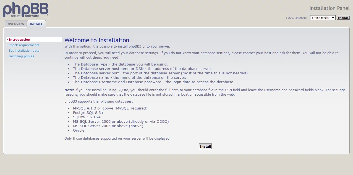Click the Select language label
The height and width of the screenshot is (175, 353).
[296, 18]
